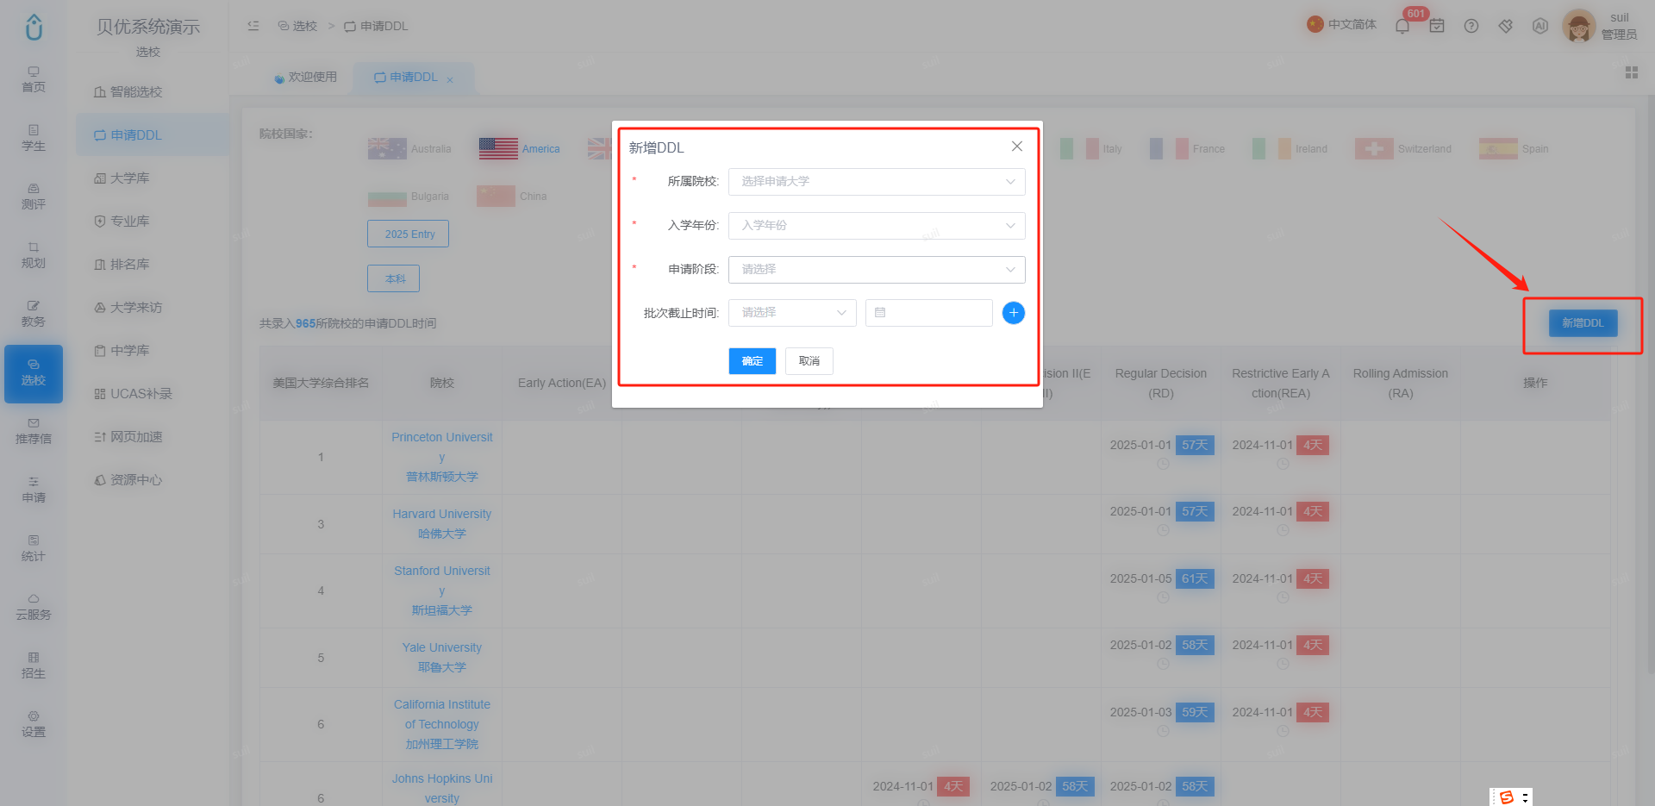The image size is (1655, 806).
Task: Open the 批次截止时间 batch selector
Action: [792, 313]
